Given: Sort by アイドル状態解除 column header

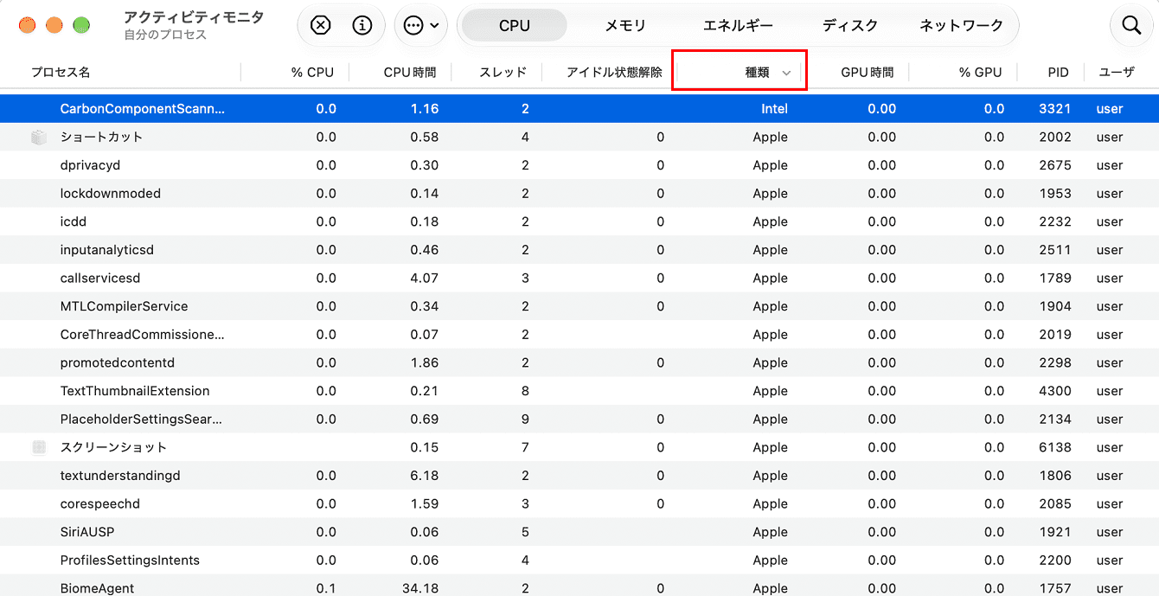Looking at the screenshot, I should [614, 73].
